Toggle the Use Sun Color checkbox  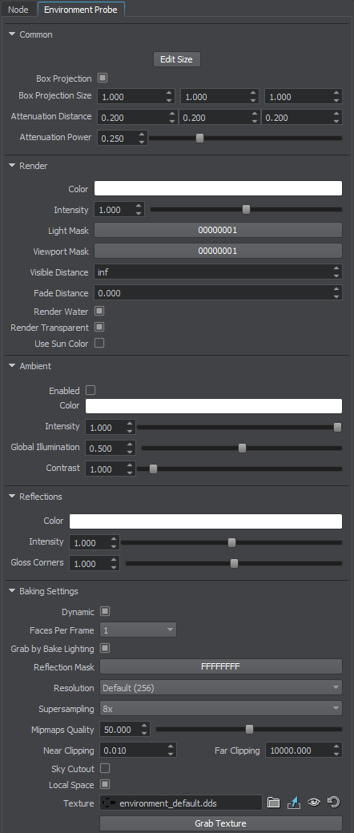coord(99,343)
